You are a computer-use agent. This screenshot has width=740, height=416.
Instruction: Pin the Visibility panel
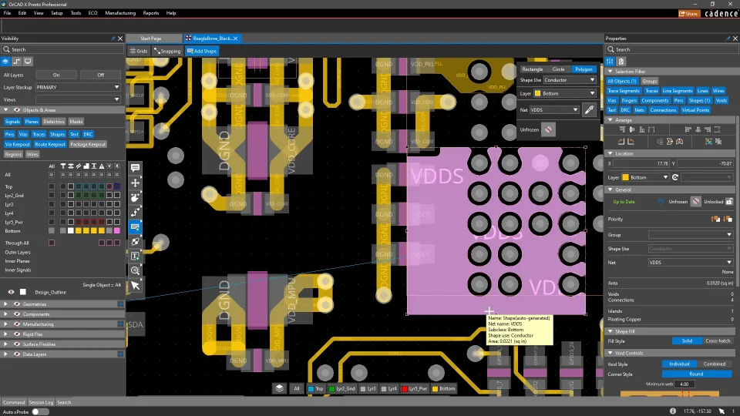(x=113, y=39)
